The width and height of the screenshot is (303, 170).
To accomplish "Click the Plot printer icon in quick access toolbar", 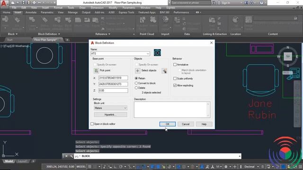I will [x=34, y=3].
